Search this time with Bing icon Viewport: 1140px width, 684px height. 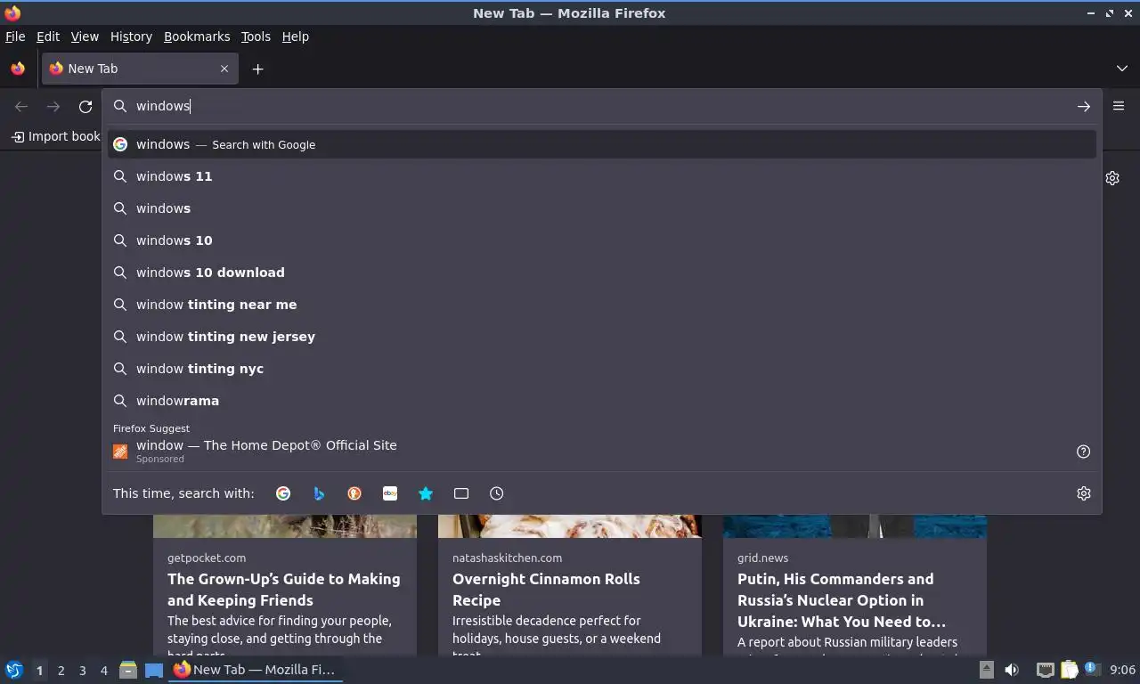click(x=319, y=493)
